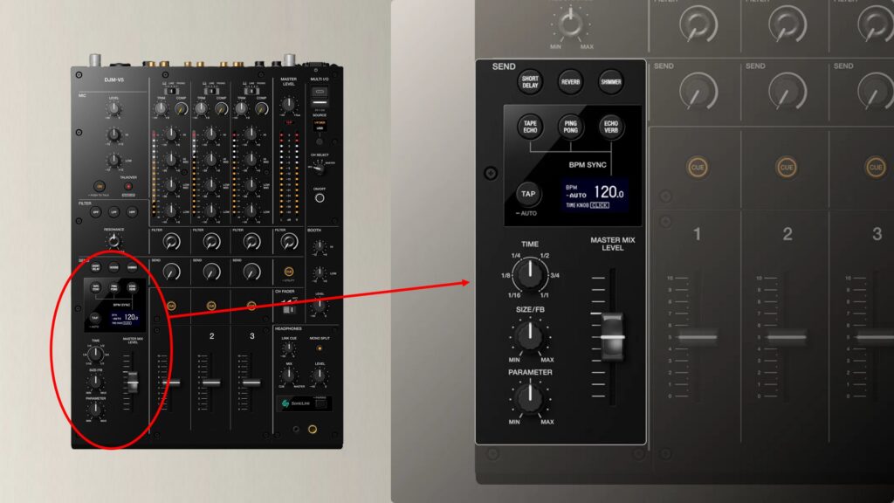Click channel 1 HI EQ knob on small mixer
The width and height of the screenshot is (894, 503).
pos(171,134)
